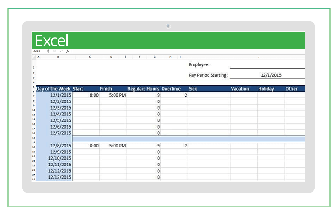
Task: Click the Name Box showing AC45
Action: tap(39, 51)
